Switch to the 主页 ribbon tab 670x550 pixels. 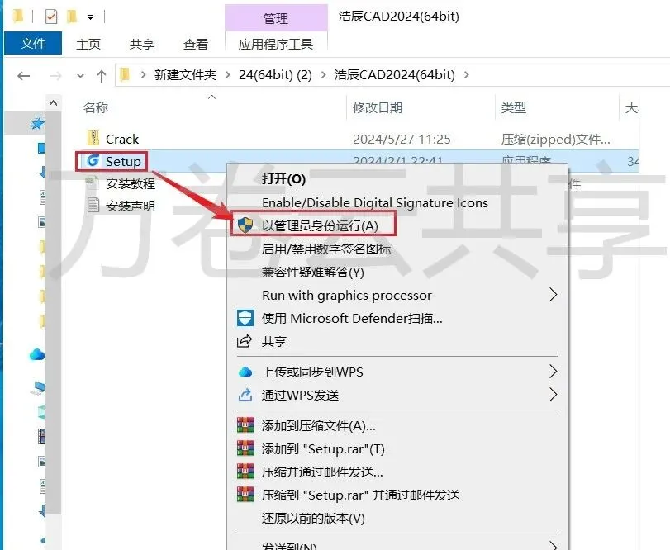click(88, 44)
